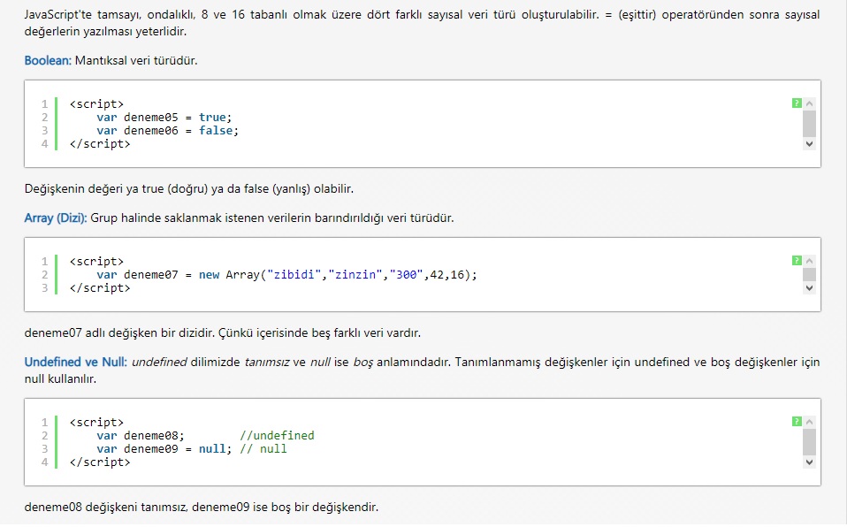Click the "Mantıksal veri türüdür." text

pyautogui.click(x=136, y=60)
